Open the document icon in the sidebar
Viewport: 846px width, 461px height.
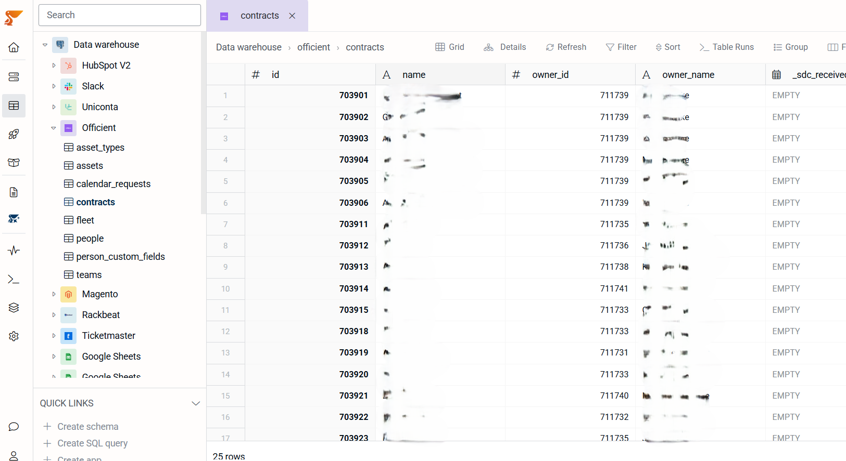pos(14,192)
